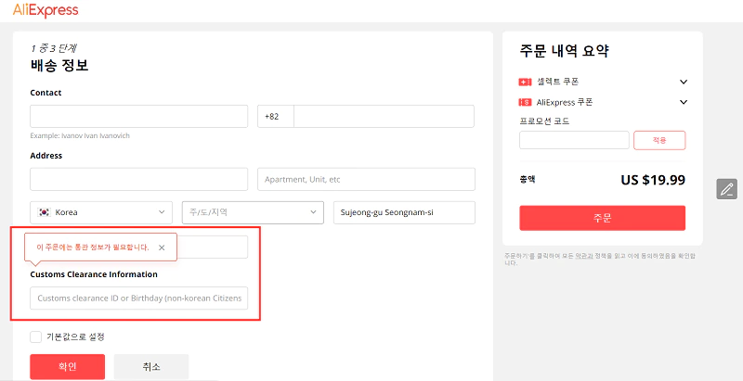
Task: Click the +82 country code box
Action: click(x=276, y=116)
